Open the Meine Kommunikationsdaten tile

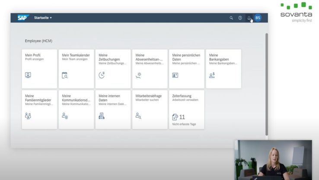76,109
